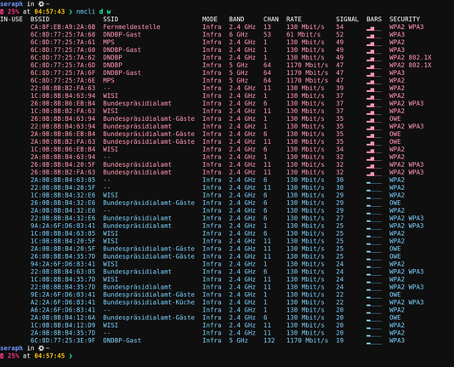Click the signal bars in the Fernmeldestelle row
This screenshot has height=367, width=454.
[x=374, y=28]
